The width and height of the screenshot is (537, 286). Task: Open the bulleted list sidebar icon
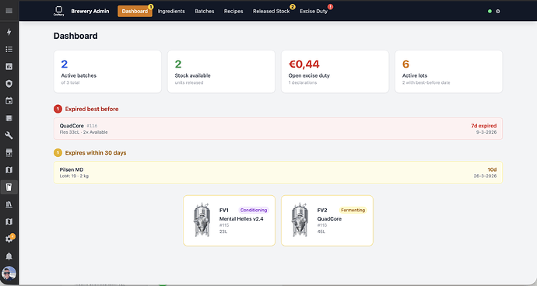coord(9,49)
